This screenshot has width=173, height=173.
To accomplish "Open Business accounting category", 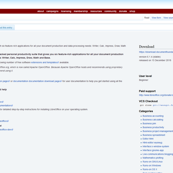I will [153, 116].
